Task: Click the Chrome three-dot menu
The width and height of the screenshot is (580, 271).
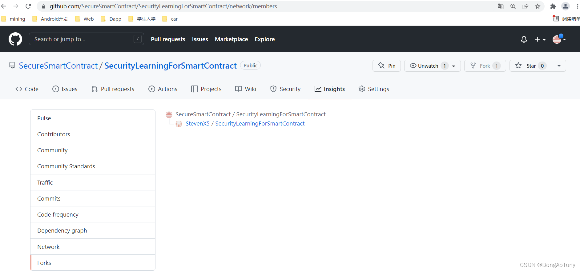Action: coord(577,6)
